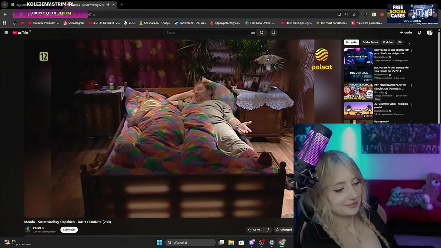The height and width of the screenshot is (248, 441).
Task: Open the Polsat channel avatar below video
Action: (x=28, y=229)
